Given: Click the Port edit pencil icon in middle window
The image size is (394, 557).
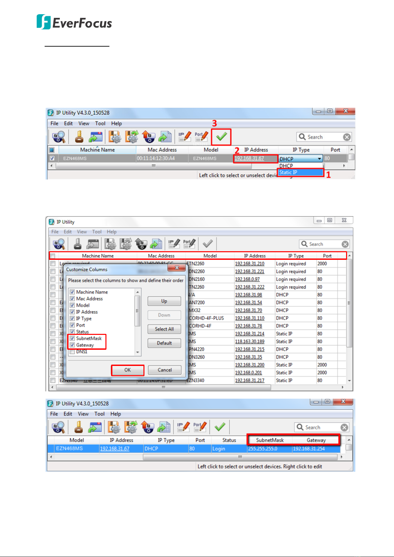Looking at the screenshot, I should click(x=189, y=244).
